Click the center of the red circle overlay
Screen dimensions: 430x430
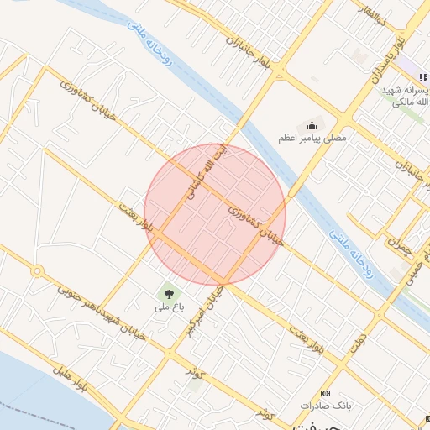(215, 215)
